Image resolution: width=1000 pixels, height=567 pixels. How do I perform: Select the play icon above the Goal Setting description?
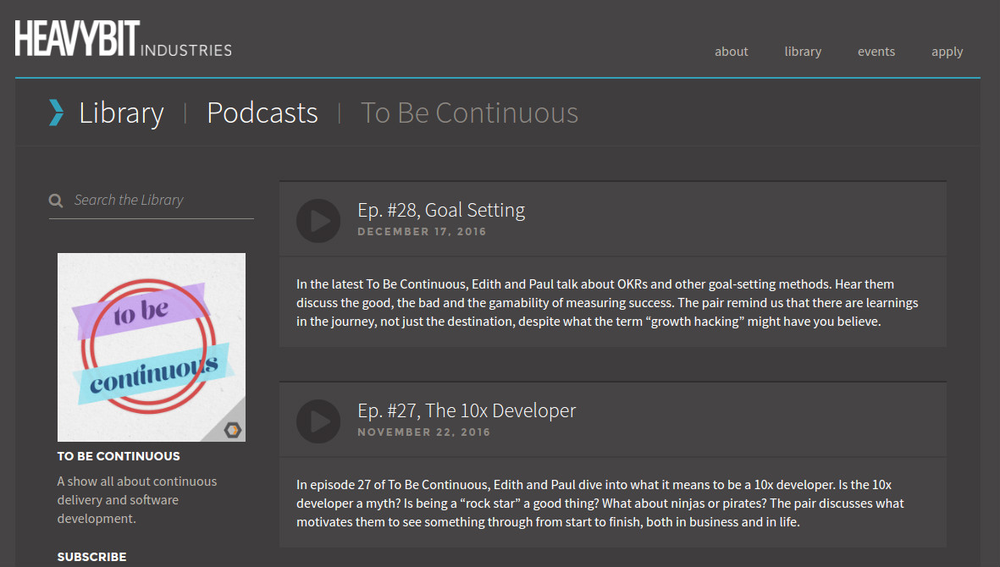318,221
